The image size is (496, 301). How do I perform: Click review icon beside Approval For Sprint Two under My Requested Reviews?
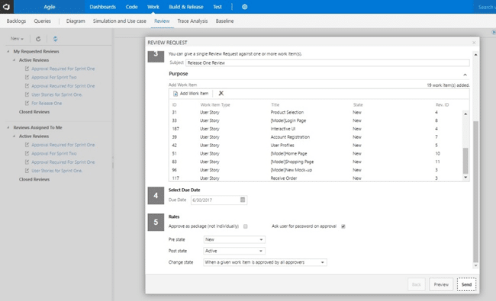point(27,77)
